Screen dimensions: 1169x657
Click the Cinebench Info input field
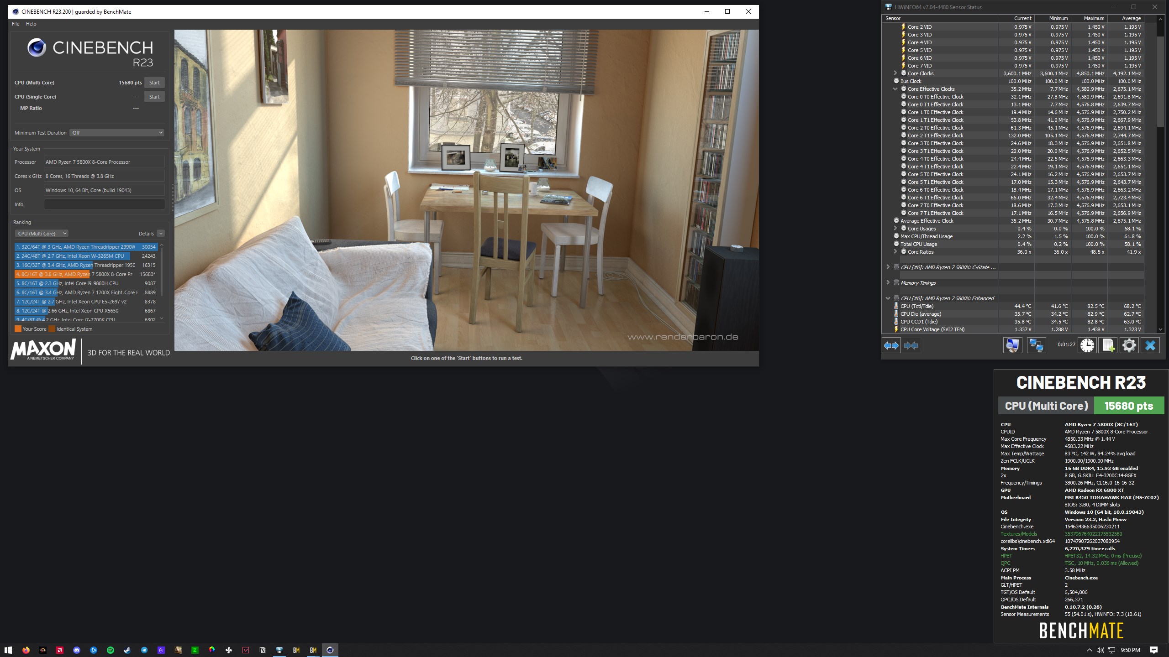pos(104,204)
